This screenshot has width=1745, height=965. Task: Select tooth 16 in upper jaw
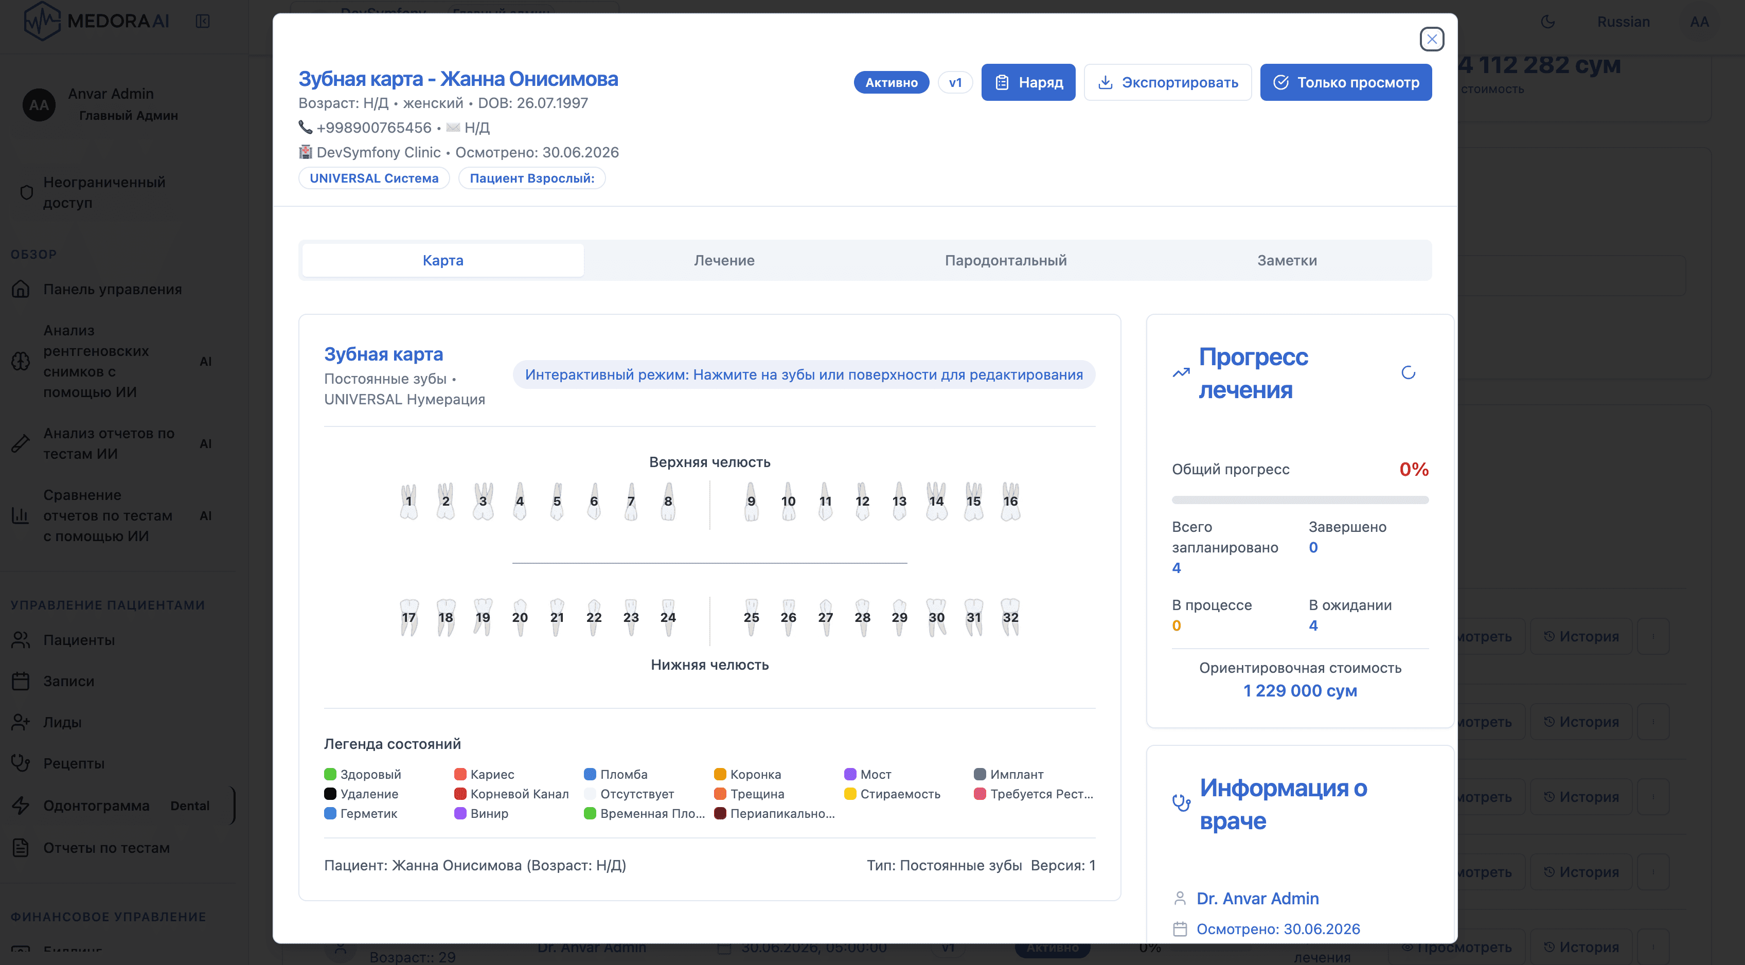1010,501
